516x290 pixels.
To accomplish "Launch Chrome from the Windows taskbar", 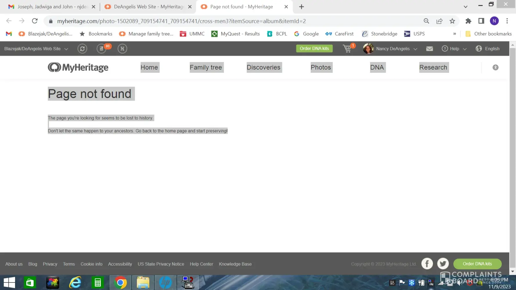I will tap(120, 282).
